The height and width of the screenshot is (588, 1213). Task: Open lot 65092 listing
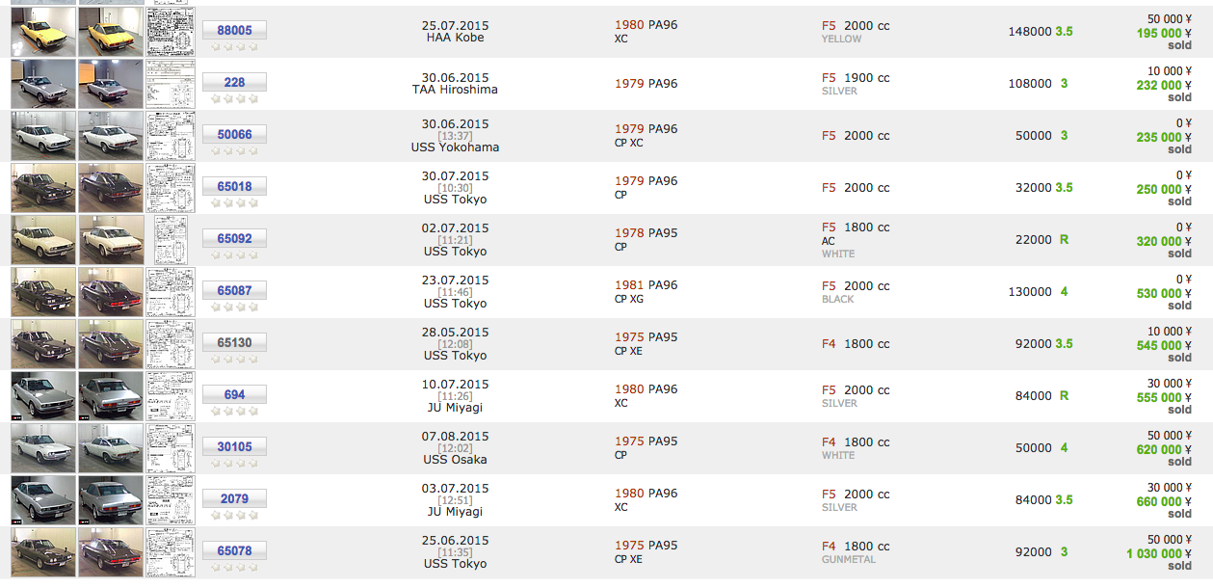pyautogui.click(x=234, y=238)
